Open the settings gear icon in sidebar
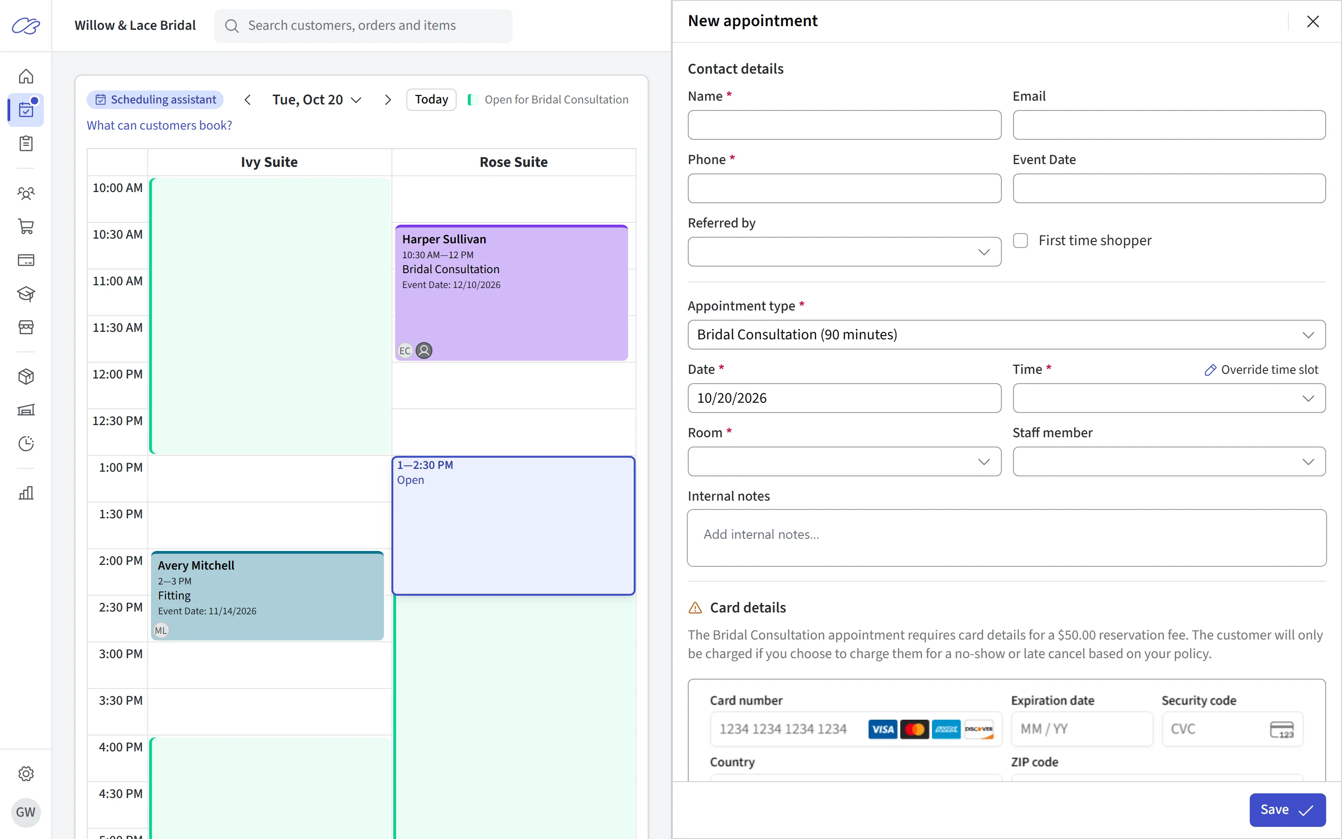 tap(26, 774)
